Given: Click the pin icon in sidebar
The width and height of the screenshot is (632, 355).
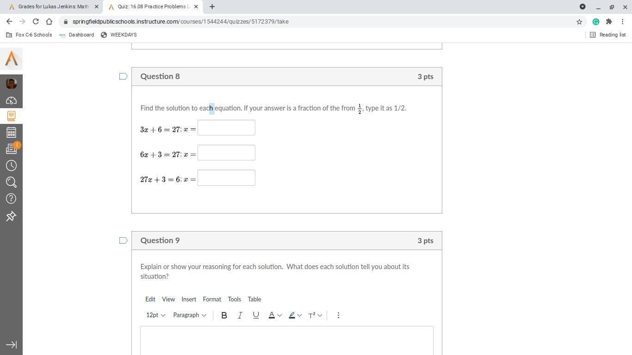Looking at the screenshot, I should point(11,216).
